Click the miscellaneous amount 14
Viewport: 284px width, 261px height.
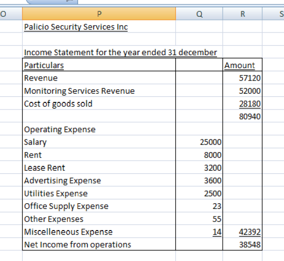(199, 232)
